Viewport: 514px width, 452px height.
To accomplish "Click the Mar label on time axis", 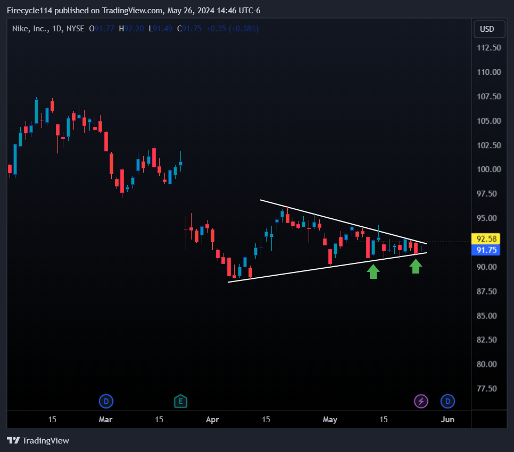I will tap(105, 420).
